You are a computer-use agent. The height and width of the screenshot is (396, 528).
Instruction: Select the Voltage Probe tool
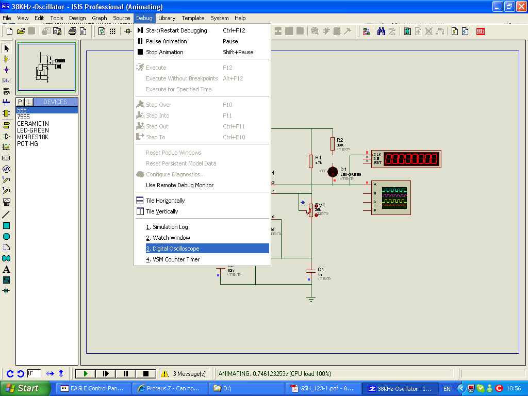(x=6, y=180)
